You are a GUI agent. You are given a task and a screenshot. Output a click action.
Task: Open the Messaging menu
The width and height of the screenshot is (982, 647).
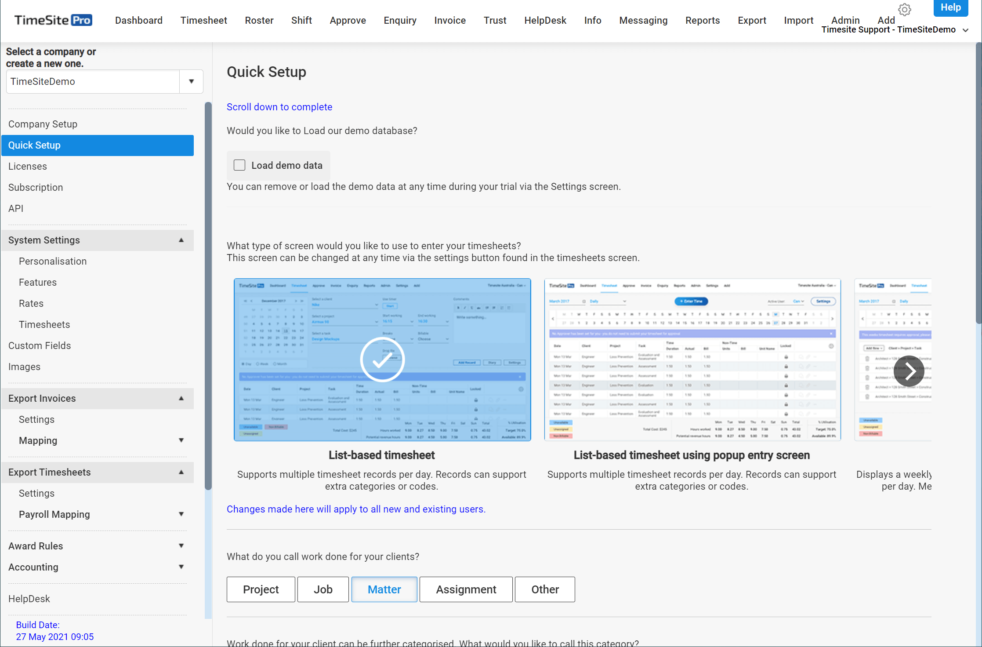pos(643,20)
